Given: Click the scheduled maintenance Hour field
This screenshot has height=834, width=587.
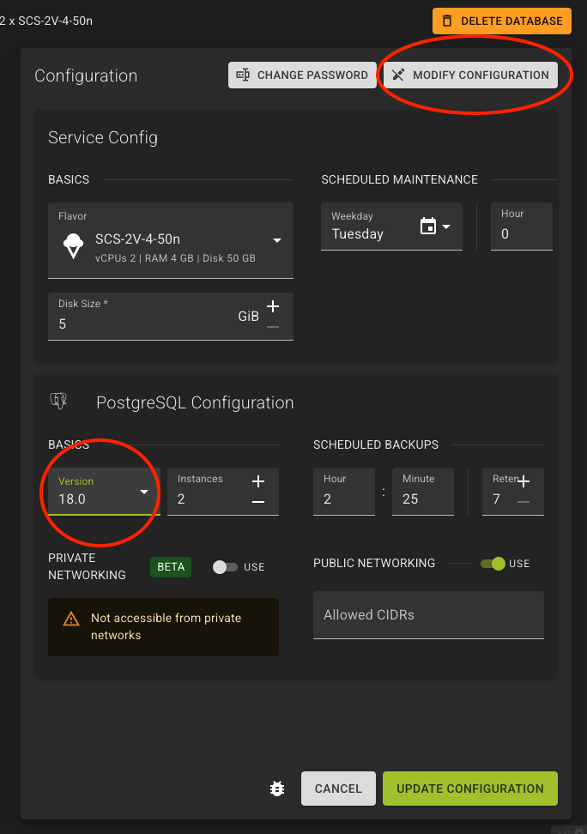Looking at the screenshot, I should (521, 226).
